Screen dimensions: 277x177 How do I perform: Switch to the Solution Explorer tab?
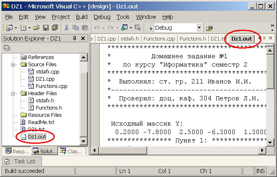pos(45,151)
